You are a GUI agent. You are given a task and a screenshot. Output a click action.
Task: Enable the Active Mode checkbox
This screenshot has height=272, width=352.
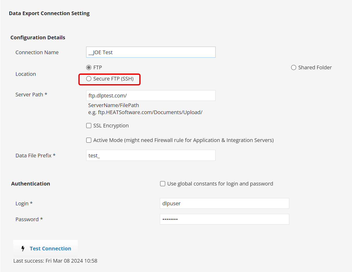(89, 140)
